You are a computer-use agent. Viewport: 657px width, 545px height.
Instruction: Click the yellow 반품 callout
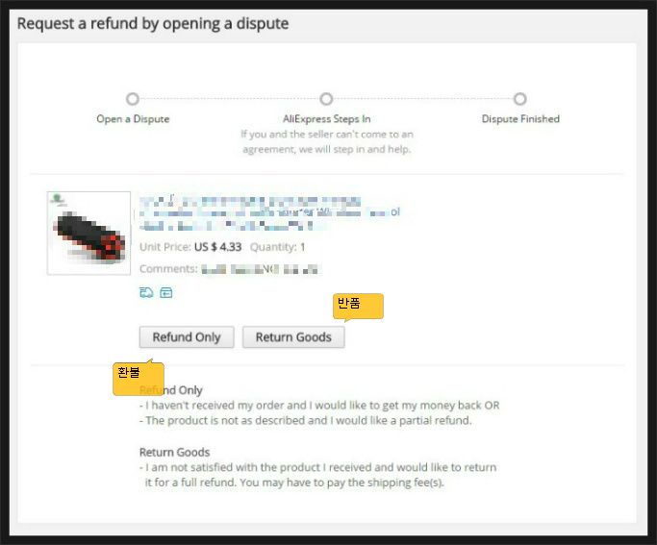358,306
